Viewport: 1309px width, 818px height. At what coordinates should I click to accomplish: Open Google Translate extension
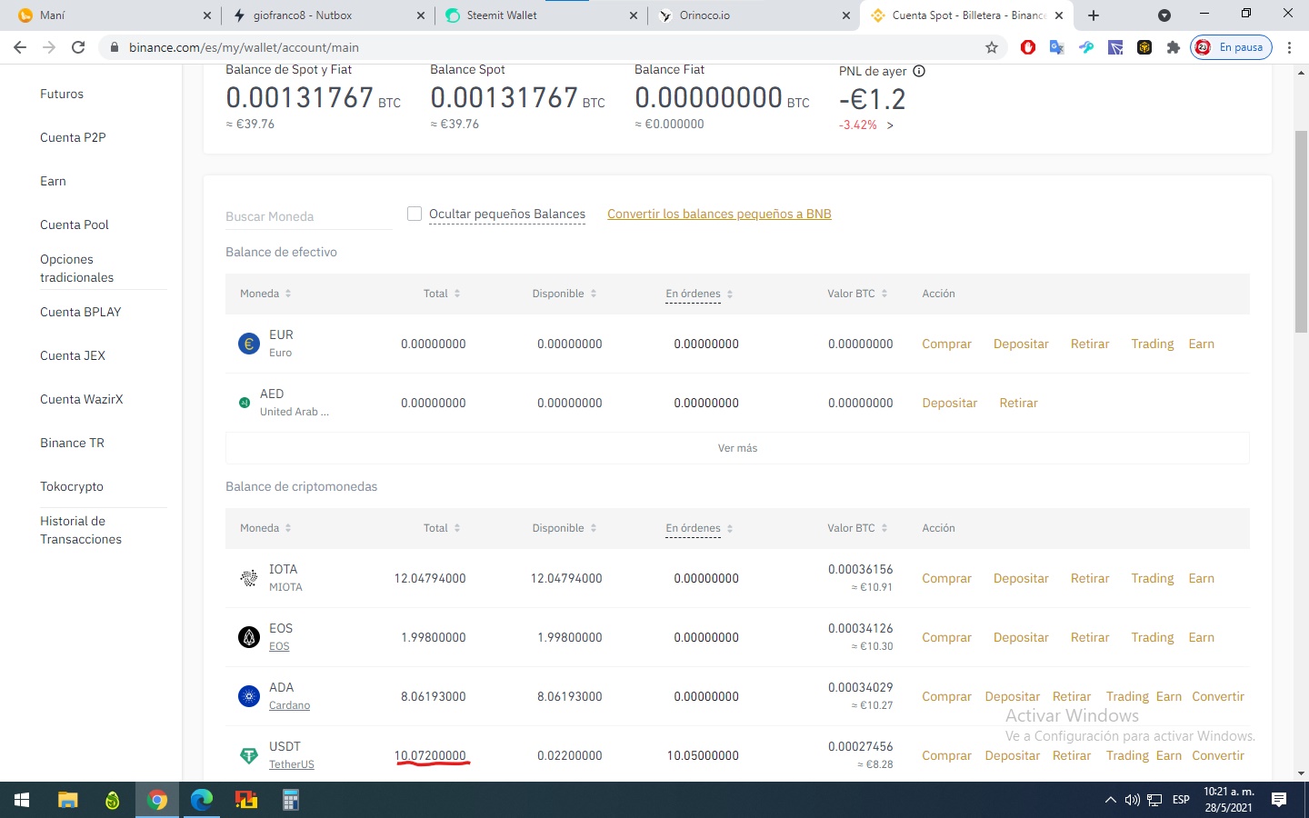tap(1057, 47)
